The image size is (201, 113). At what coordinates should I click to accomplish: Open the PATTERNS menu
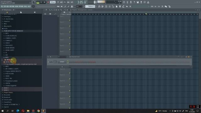point(12,6)
